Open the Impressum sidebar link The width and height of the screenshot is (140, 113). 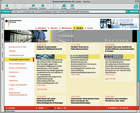(14, 72)
